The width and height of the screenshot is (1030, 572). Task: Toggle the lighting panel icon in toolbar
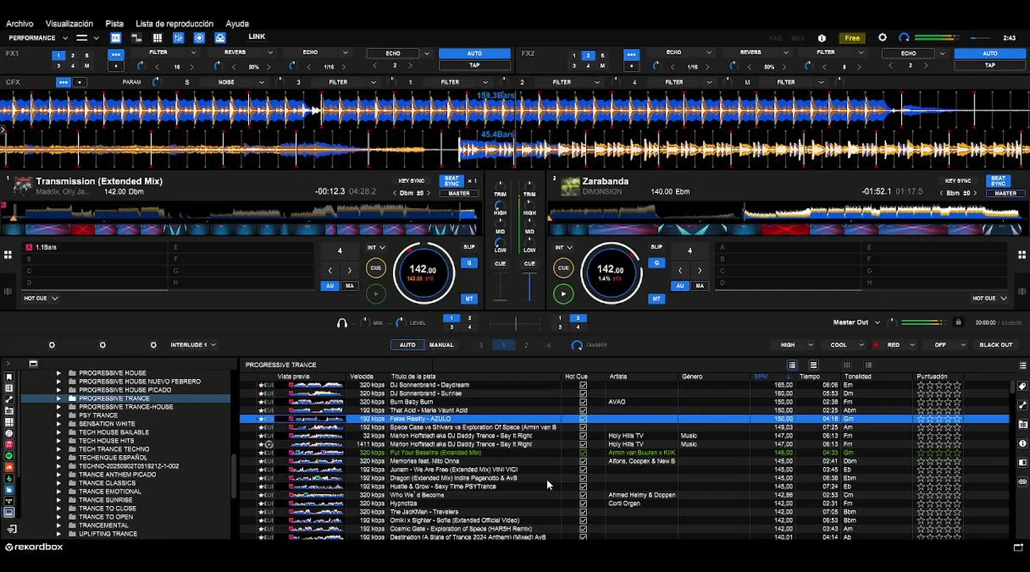[220, 38]
